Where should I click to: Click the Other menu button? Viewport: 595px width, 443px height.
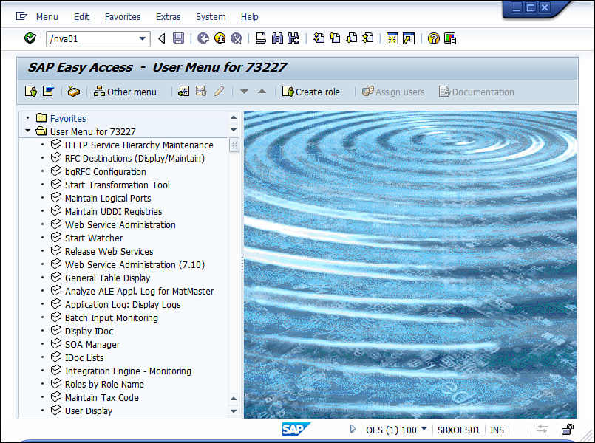click(x=125, y=92)
